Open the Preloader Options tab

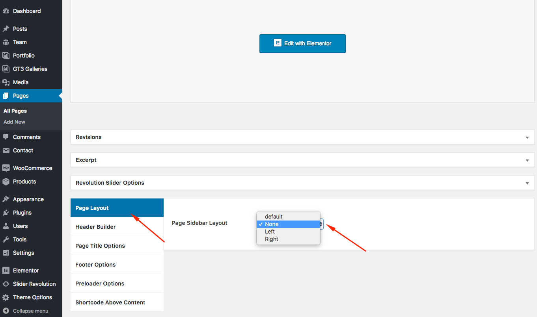coord(117,284)
